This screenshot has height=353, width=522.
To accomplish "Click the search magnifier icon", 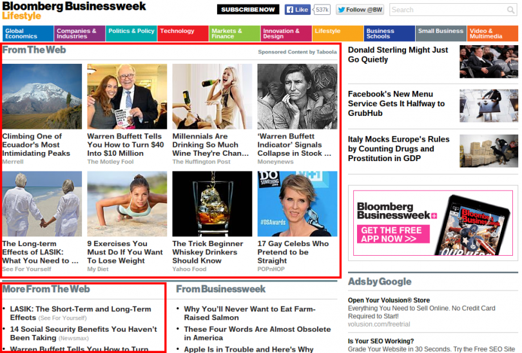I will (x=510, y=10).
